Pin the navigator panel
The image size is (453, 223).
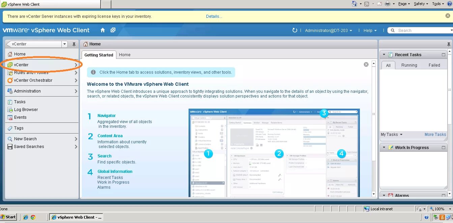tap(74, 44)
